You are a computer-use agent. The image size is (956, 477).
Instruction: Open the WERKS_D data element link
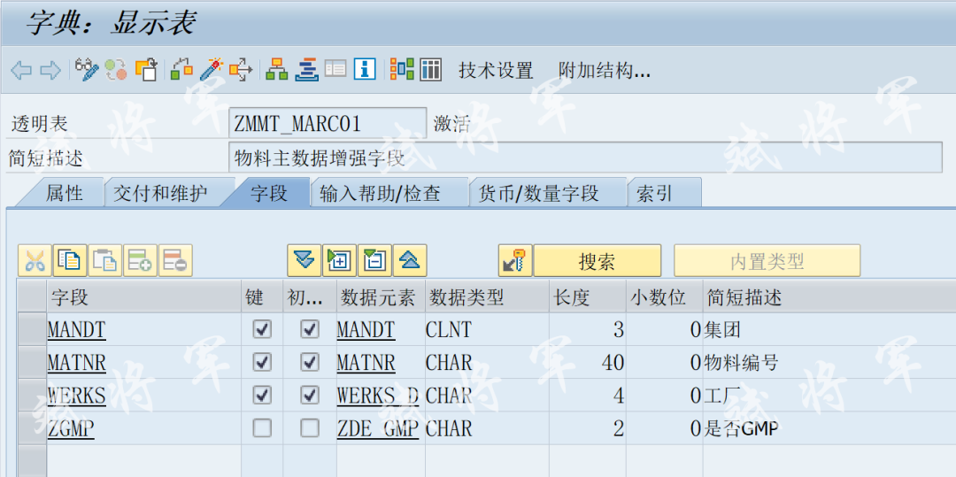(378, 396)
